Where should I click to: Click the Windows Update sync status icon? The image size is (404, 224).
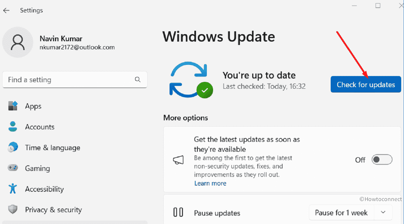191,80
